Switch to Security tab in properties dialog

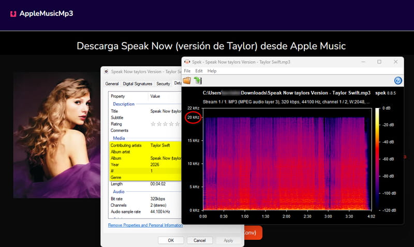click(x=163, y=84)
